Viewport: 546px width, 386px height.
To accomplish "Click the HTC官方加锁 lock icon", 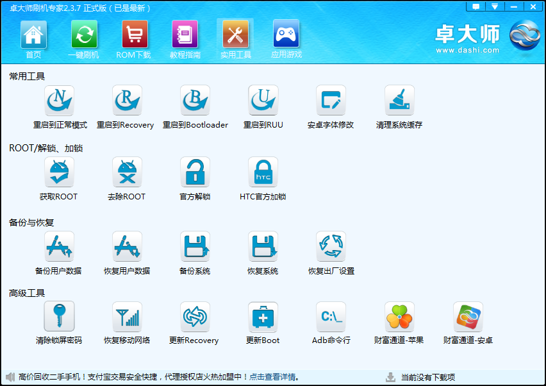I will click(x=263, y=172).
